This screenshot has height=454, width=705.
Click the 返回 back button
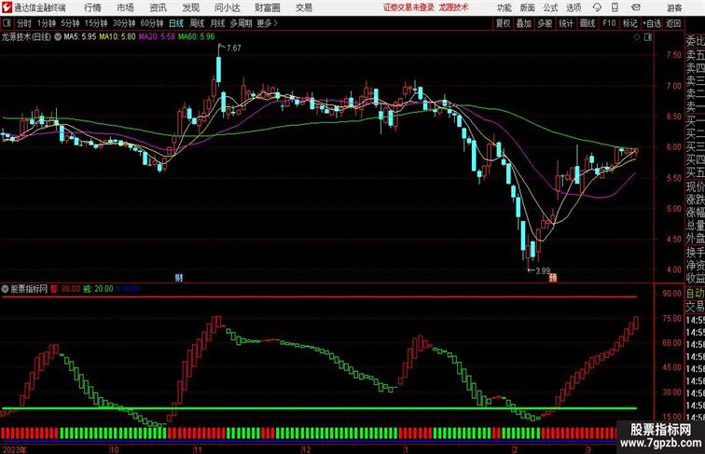click(673, 23)
